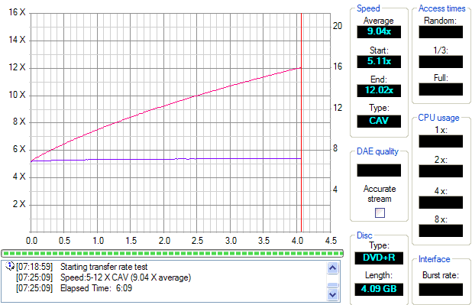Image resolution: width=472 pixels, height=305 pixels.
Task: Click the DAE quality group heading
Action: coord(377,151)
